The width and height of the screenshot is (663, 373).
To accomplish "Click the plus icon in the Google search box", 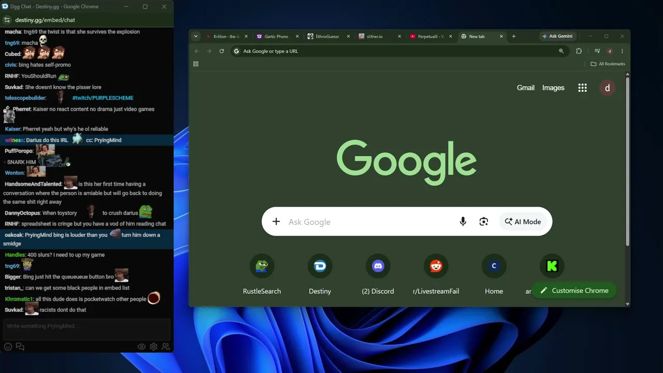I will (276, 222).
